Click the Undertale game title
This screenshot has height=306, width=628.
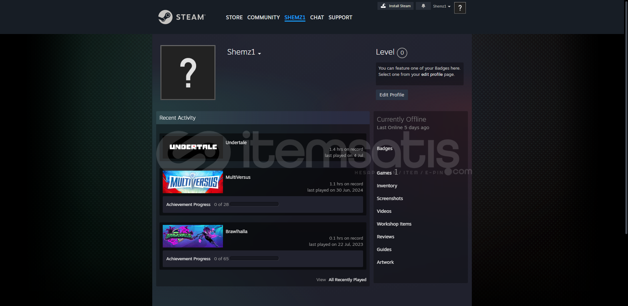[236, 143]
